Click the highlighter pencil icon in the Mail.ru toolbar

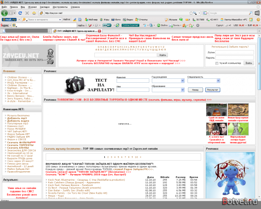point(75,20)
